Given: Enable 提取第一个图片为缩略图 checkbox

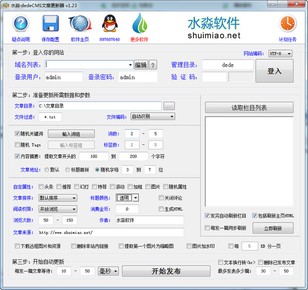Looking at the screenshot, I should [121, 246].
